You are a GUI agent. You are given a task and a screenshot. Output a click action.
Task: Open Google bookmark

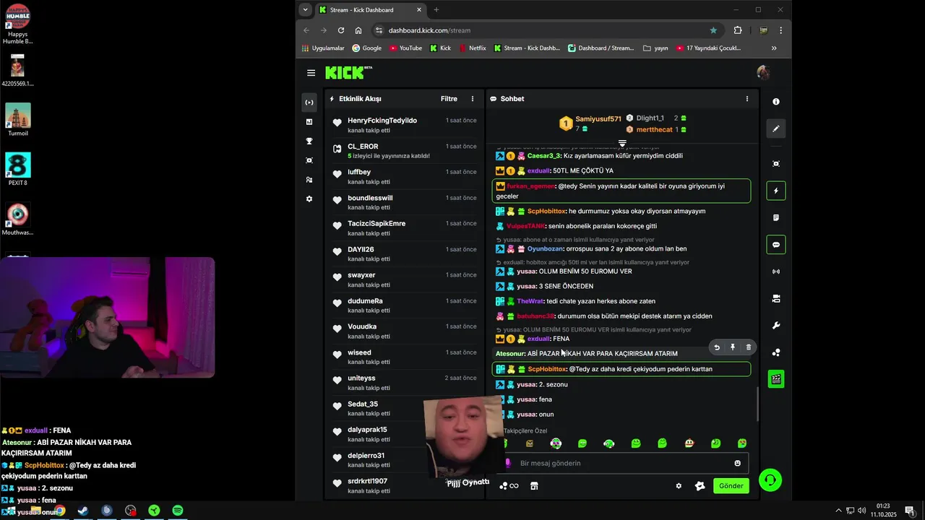pyautogui.click(x=366, y=48)
